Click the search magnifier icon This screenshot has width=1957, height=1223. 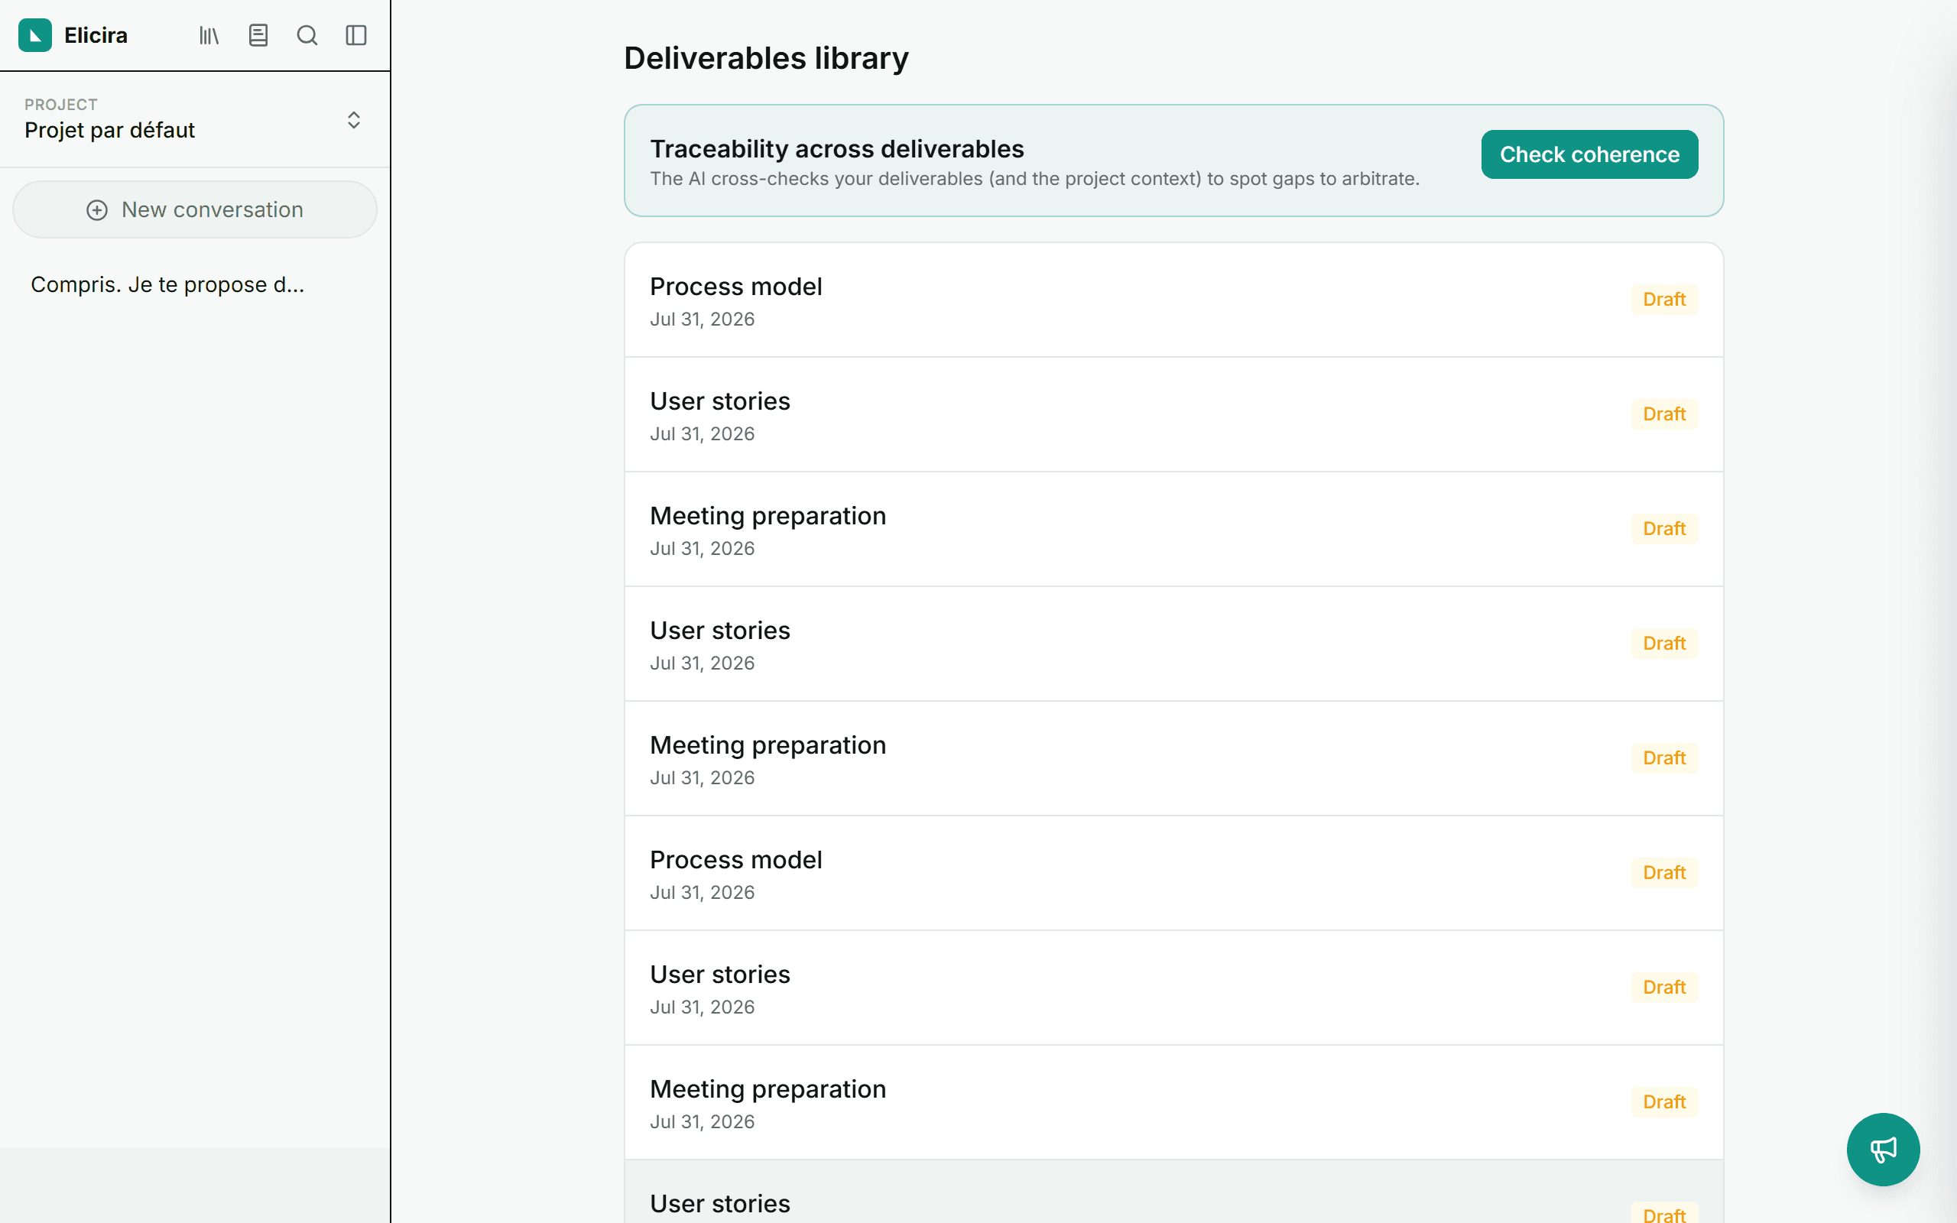[x=307, y=35]
